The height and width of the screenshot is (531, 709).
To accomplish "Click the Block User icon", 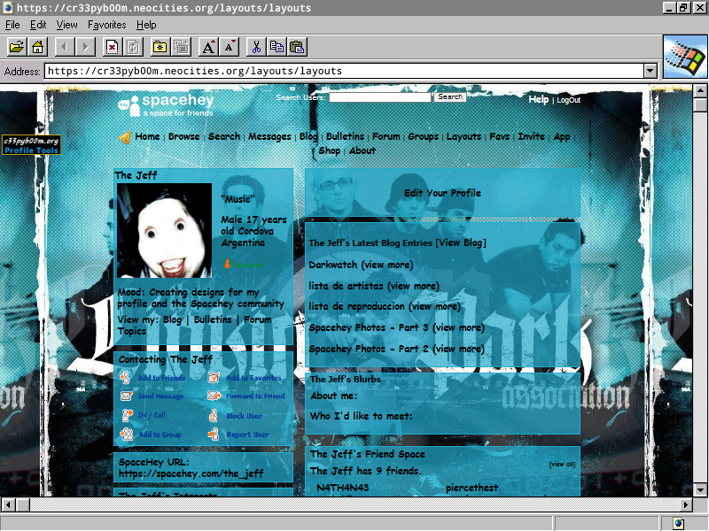I will pos(214,415).
